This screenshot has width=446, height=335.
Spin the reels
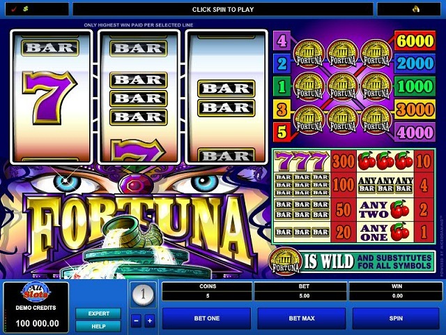click(396, 318)
